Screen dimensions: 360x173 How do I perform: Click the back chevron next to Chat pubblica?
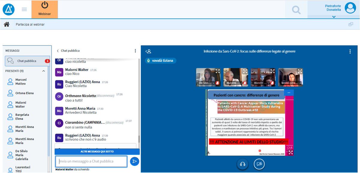pyautogui.click(x=58, y=51)
